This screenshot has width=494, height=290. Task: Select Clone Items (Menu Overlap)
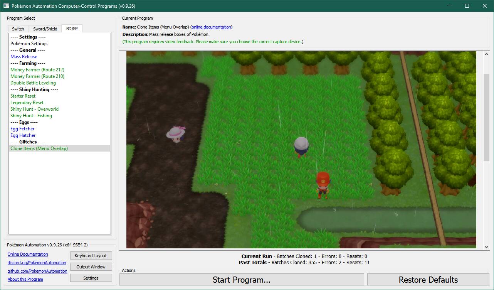[39, 148]
